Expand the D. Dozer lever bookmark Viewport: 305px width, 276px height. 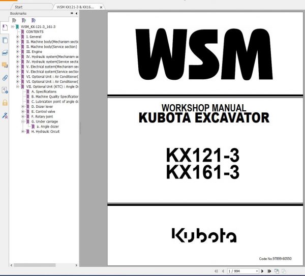tap(23, 107)
